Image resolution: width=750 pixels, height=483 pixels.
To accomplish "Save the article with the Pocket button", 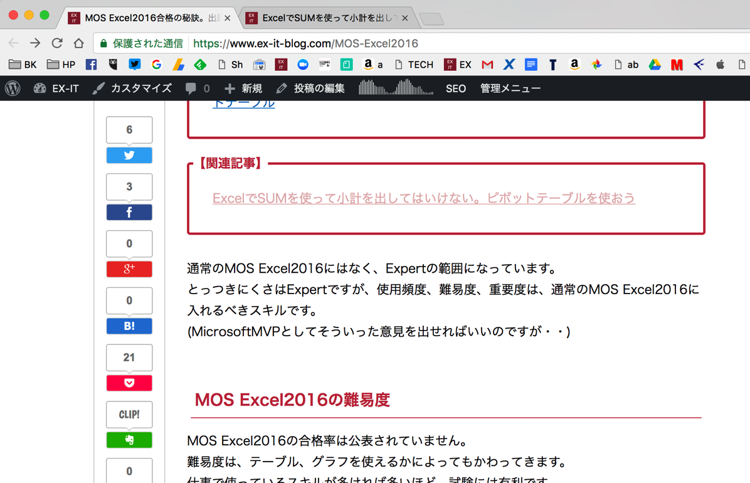I will 129,383.
